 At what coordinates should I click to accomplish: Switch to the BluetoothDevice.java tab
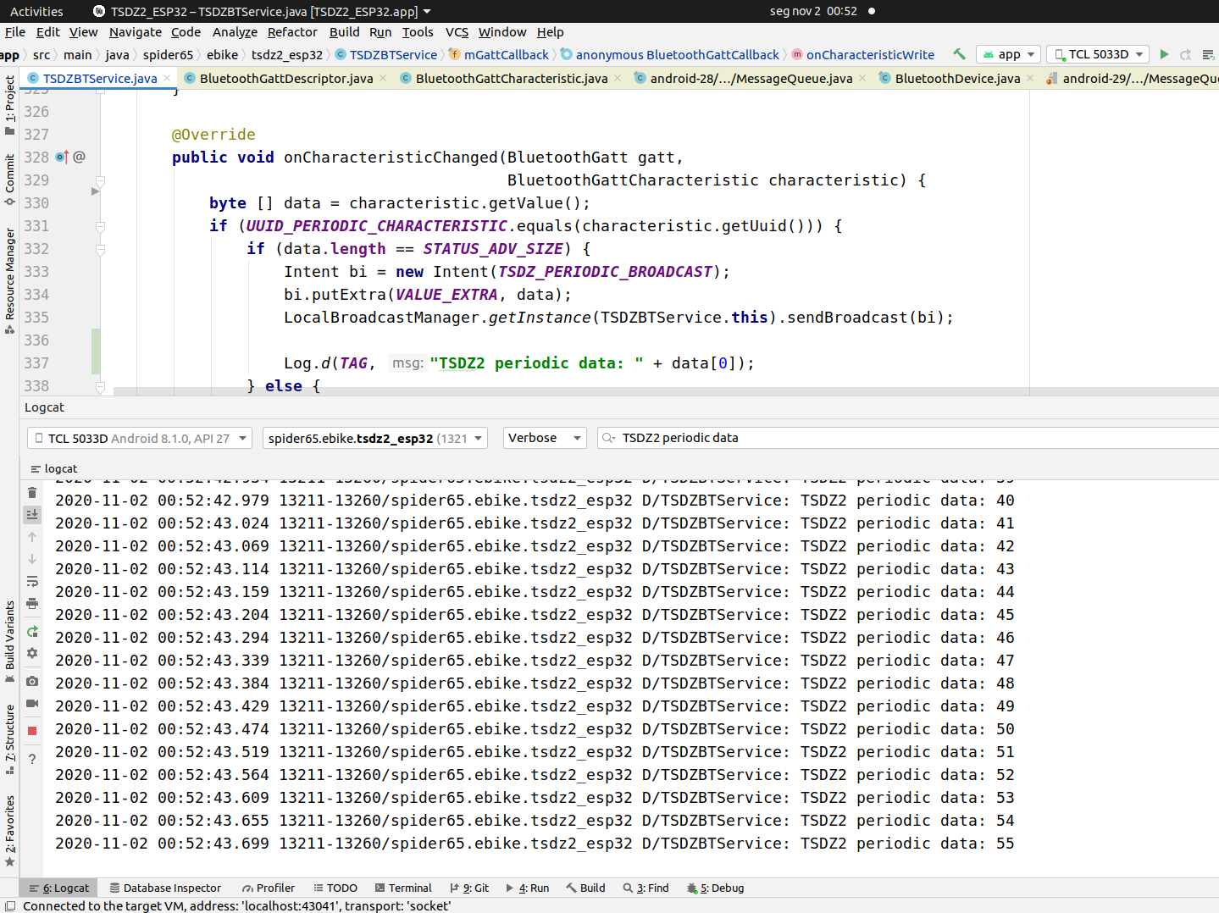coord(957,78)
